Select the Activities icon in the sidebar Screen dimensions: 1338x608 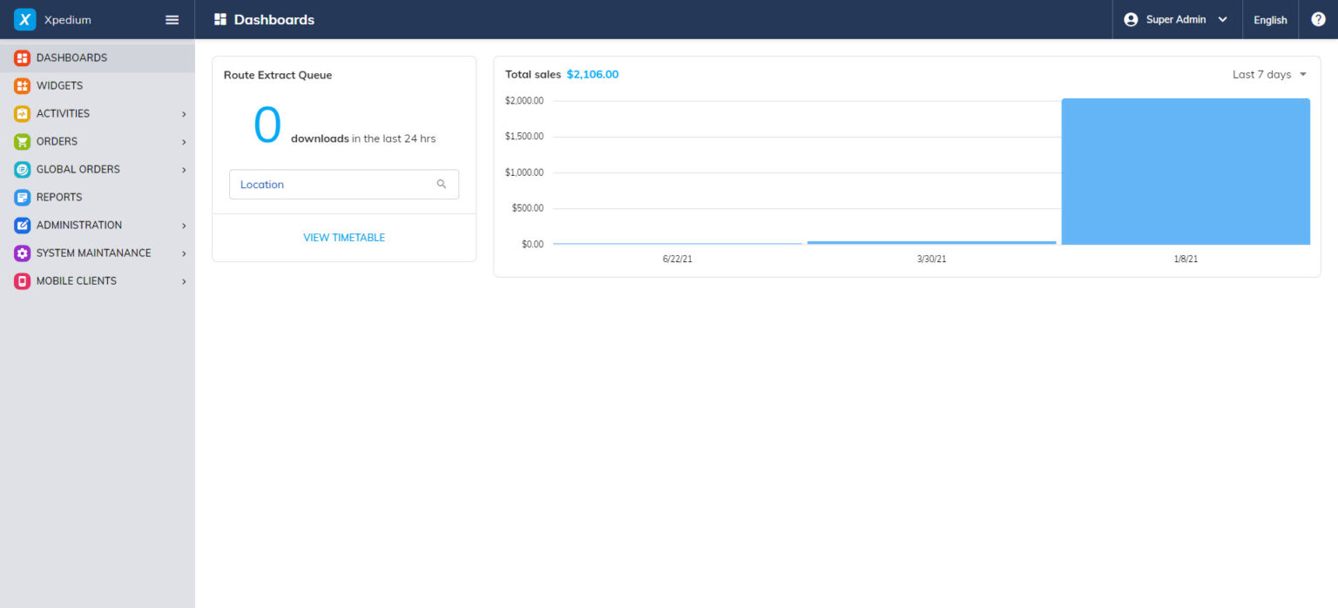pos(22,113)
